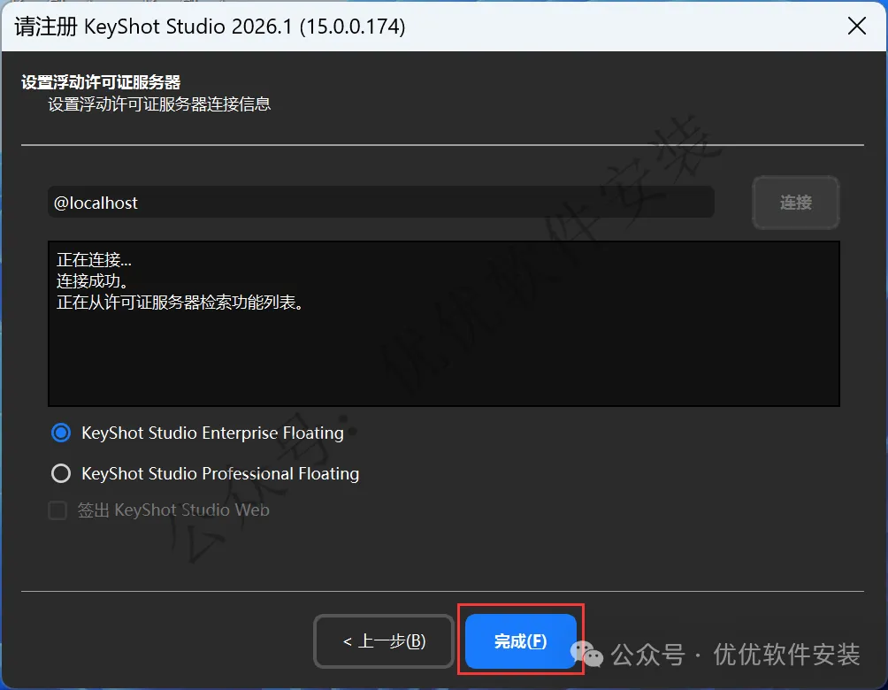This screenshot has width=888, height=690.
Task: Click the 连接 connect button
Action: [x=795, y=203]
